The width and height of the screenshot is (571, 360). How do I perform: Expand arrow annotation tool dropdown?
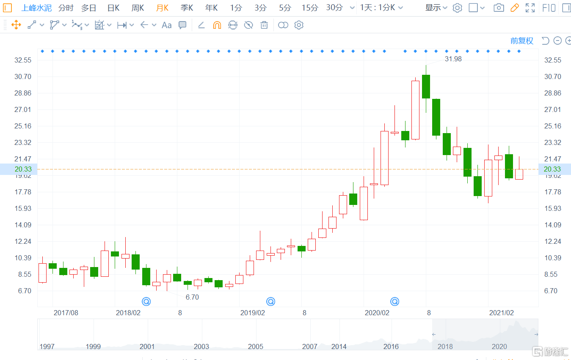coord(154,25)
